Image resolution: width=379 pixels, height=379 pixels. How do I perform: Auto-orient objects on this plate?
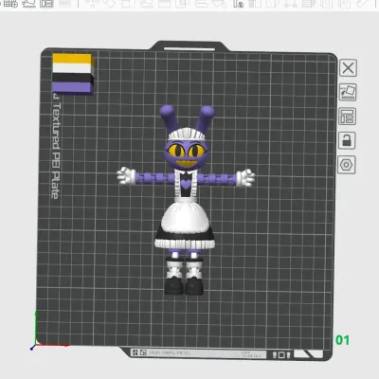348,92
